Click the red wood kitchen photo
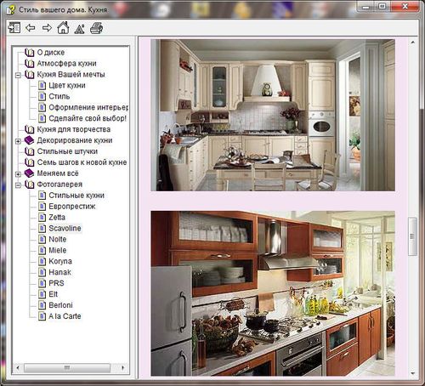Image resolution: width=425 pixels, height=386 pixels. pyautogui.click(x=273, y=293)
